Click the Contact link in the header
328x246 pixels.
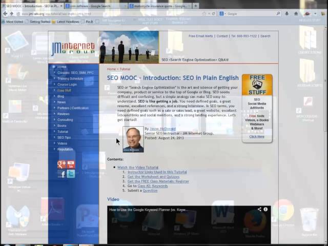(x=222, y=36)
